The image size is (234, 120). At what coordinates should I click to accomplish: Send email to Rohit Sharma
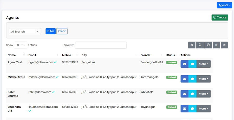[184, 94]
